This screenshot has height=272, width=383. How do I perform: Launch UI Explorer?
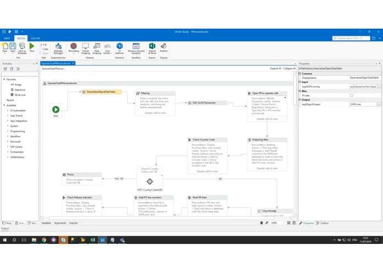pos(120,48)
